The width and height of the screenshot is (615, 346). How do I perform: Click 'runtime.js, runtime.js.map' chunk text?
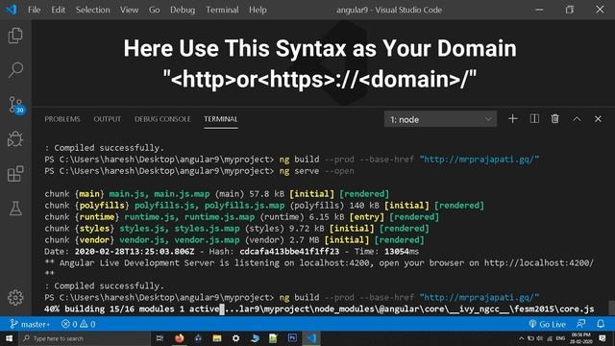tap(189, 217)
